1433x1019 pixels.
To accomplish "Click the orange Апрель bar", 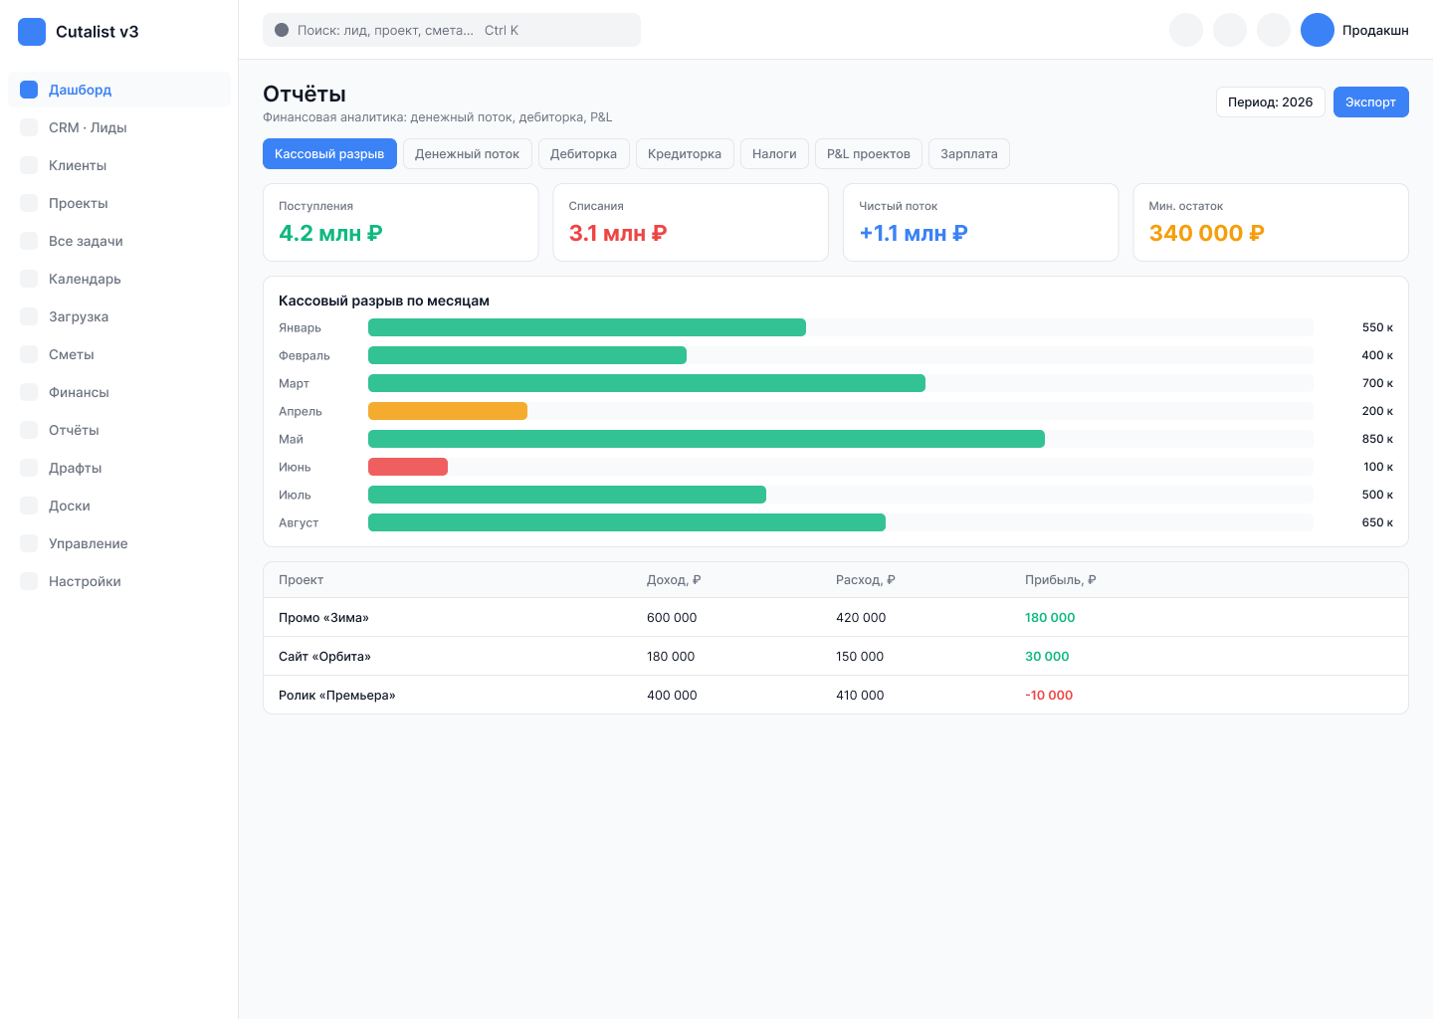I will 448,411.
